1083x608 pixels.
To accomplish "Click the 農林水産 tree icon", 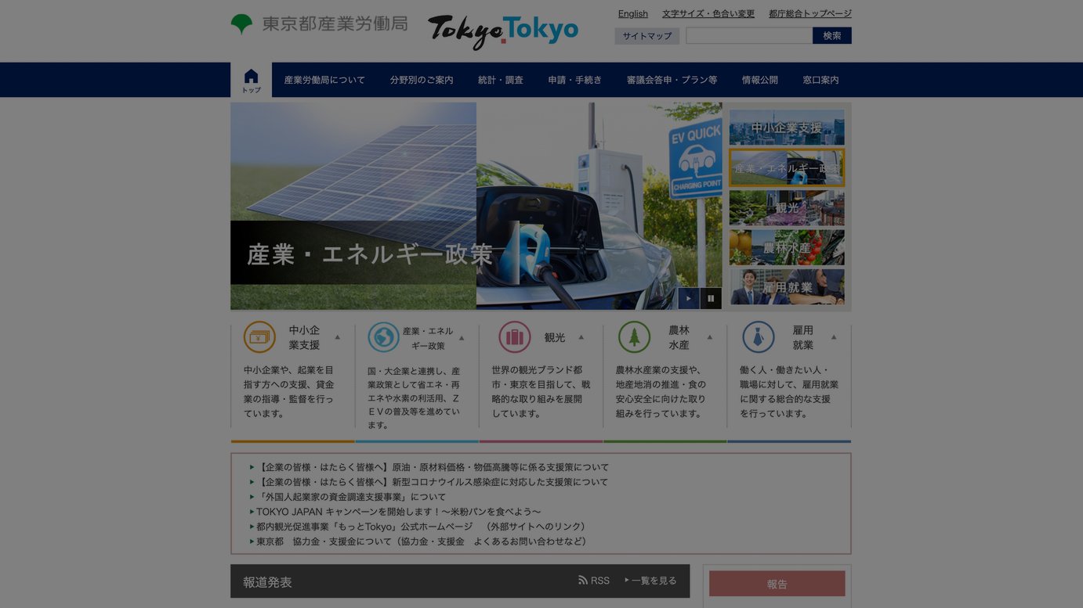I will [633, 336].
